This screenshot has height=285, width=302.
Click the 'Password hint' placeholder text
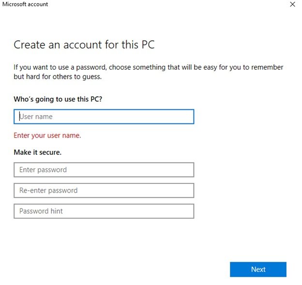41,211
